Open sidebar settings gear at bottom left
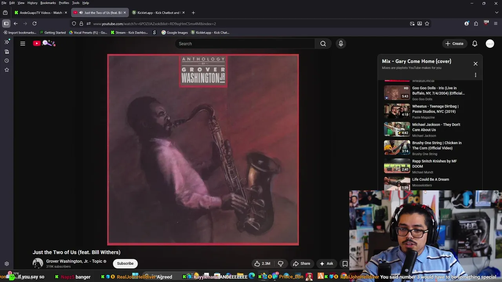Image resolution: width=502 pixels, height=282 pixels. (x=7, y=264)
